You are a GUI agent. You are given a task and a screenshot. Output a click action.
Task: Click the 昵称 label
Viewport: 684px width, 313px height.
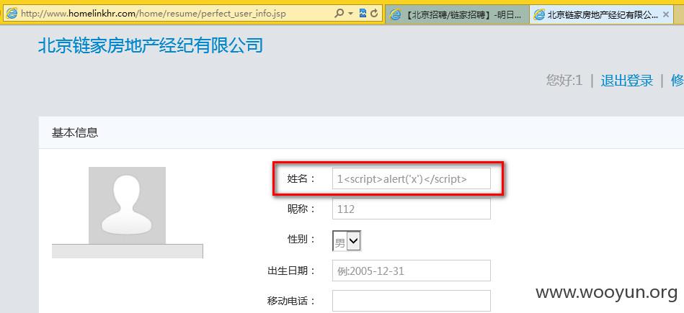coord(301,209)
